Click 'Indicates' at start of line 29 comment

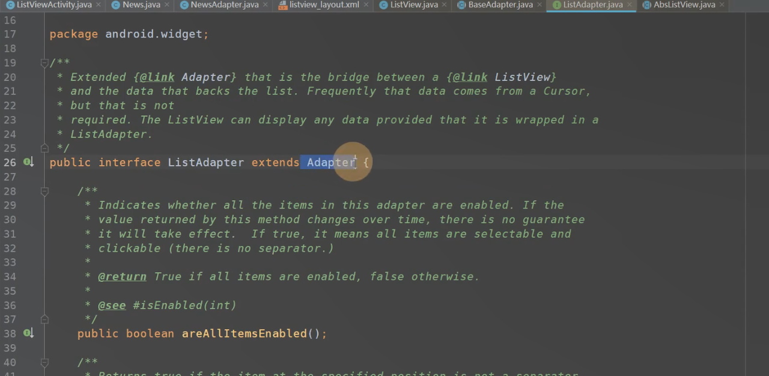point(129,205)
